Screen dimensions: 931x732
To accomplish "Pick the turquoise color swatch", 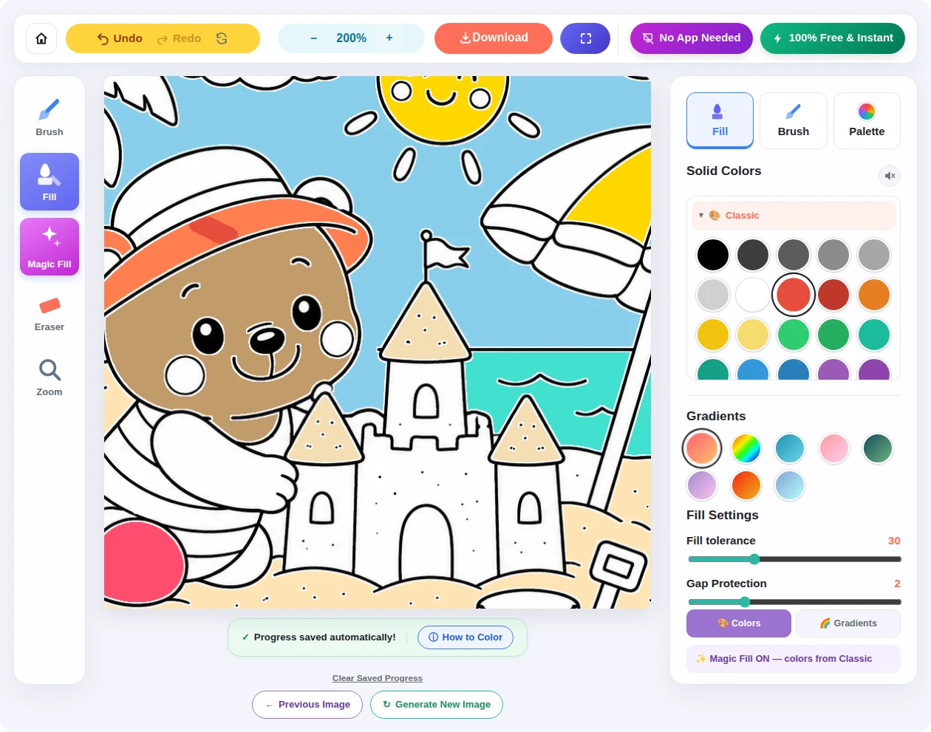I will 874,335.
